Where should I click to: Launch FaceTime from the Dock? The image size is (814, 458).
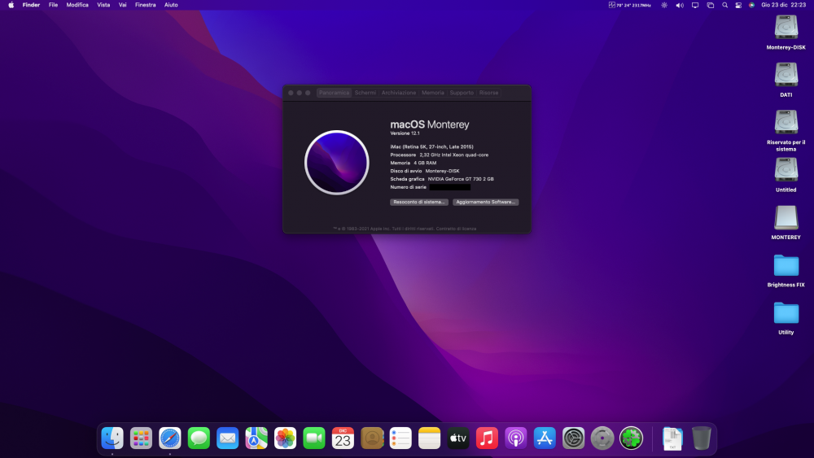click(314, 438)
